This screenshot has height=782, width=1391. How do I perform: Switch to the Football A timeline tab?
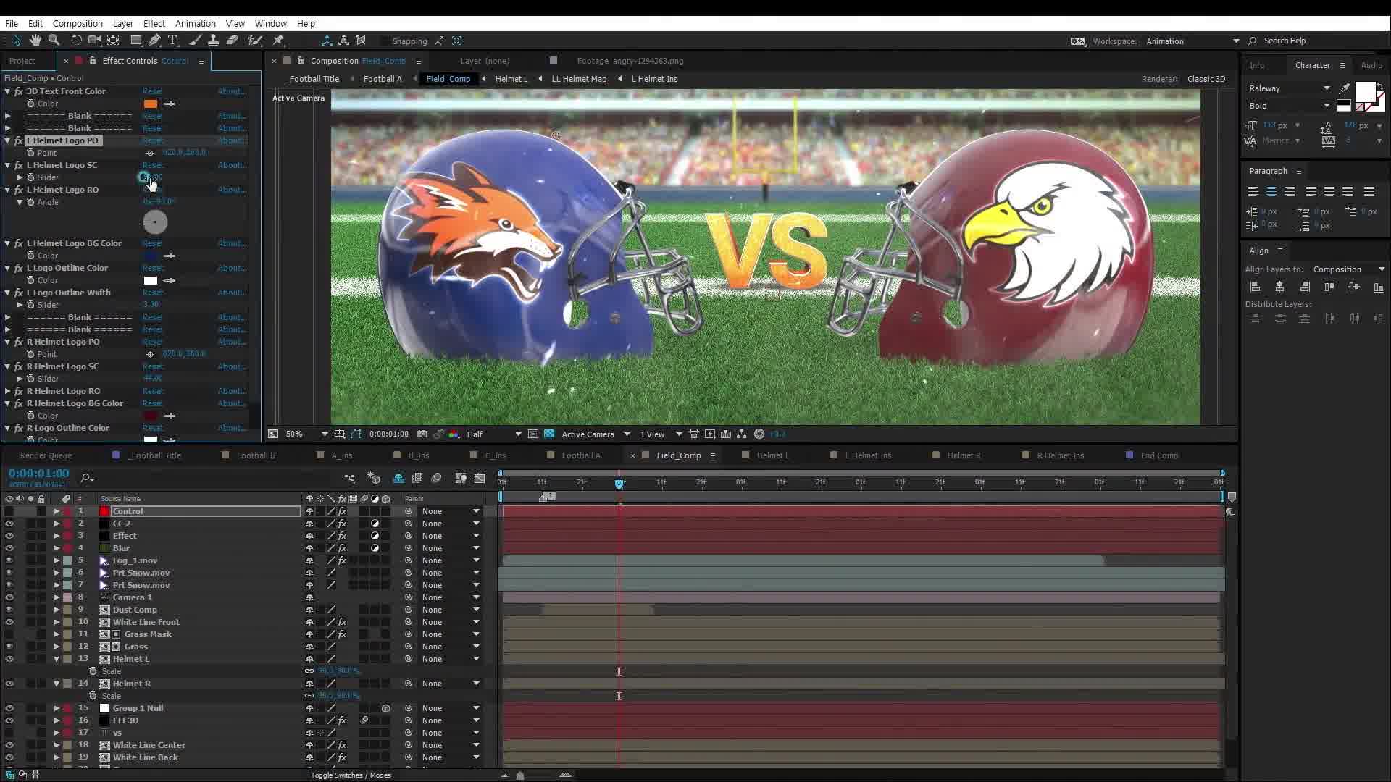click(581, 455)
